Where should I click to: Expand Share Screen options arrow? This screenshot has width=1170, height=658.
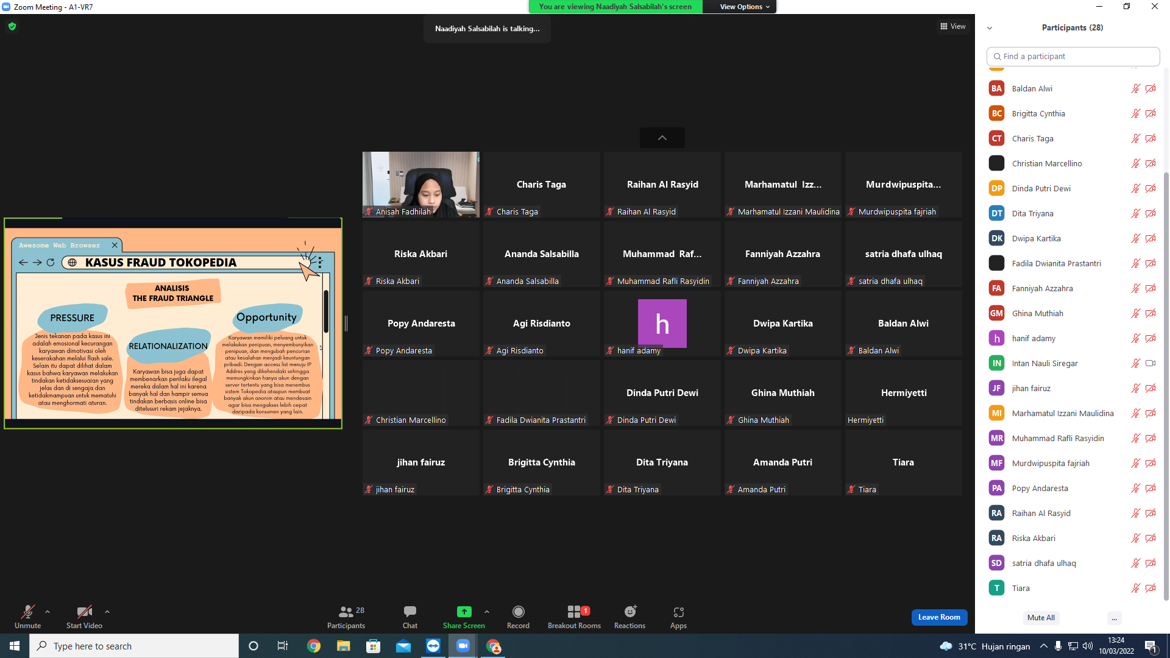click(487, 612)
